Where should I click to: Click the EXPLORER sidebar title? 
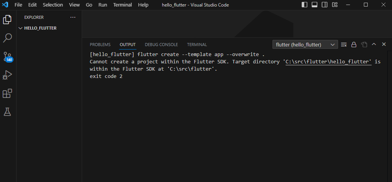tap(34, 17)
